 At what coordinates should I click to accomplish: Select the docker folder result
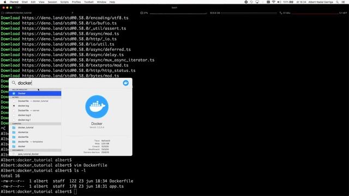tap(35, 146)
